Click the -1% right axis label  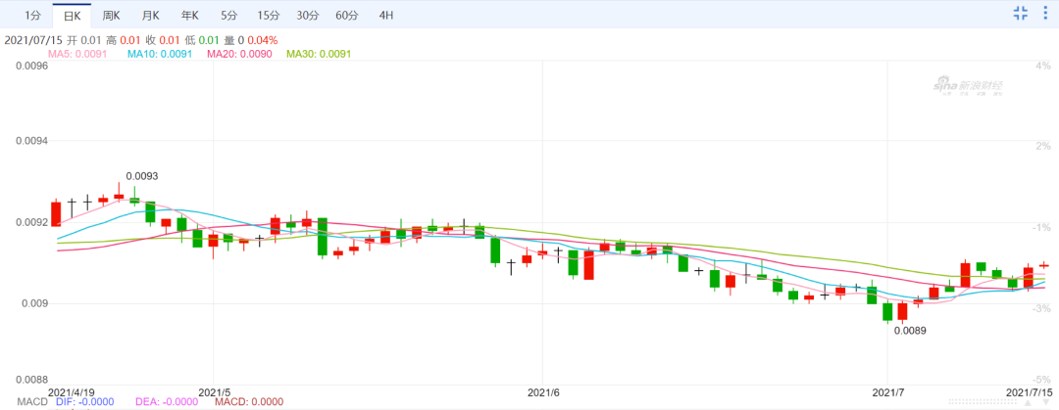(x=1040, y=227)
